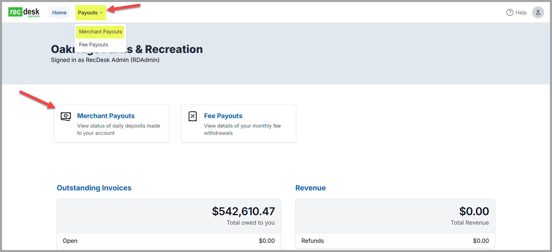Open the user profile avatar icon
Viewport: 552px width, 252px height.
coord(538,12)
